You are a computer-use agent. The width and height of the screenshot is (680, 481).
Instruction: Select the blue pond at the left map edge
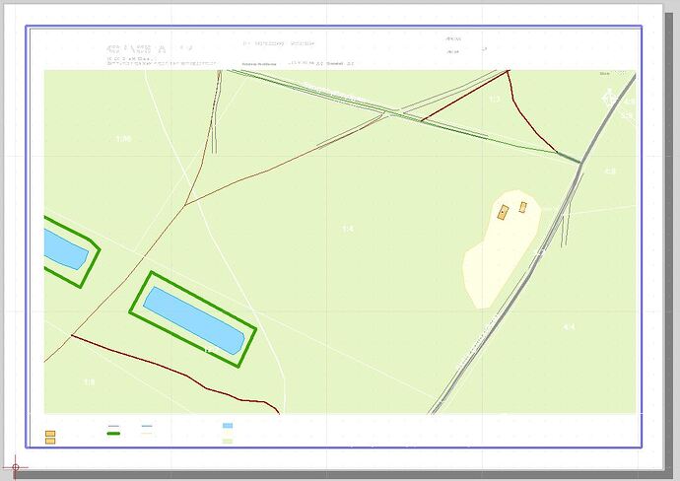(x=65, y=249)
